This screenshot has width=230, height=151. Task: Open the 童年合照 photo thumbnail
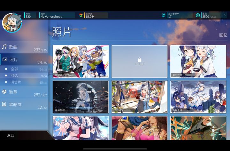[198, 61]
